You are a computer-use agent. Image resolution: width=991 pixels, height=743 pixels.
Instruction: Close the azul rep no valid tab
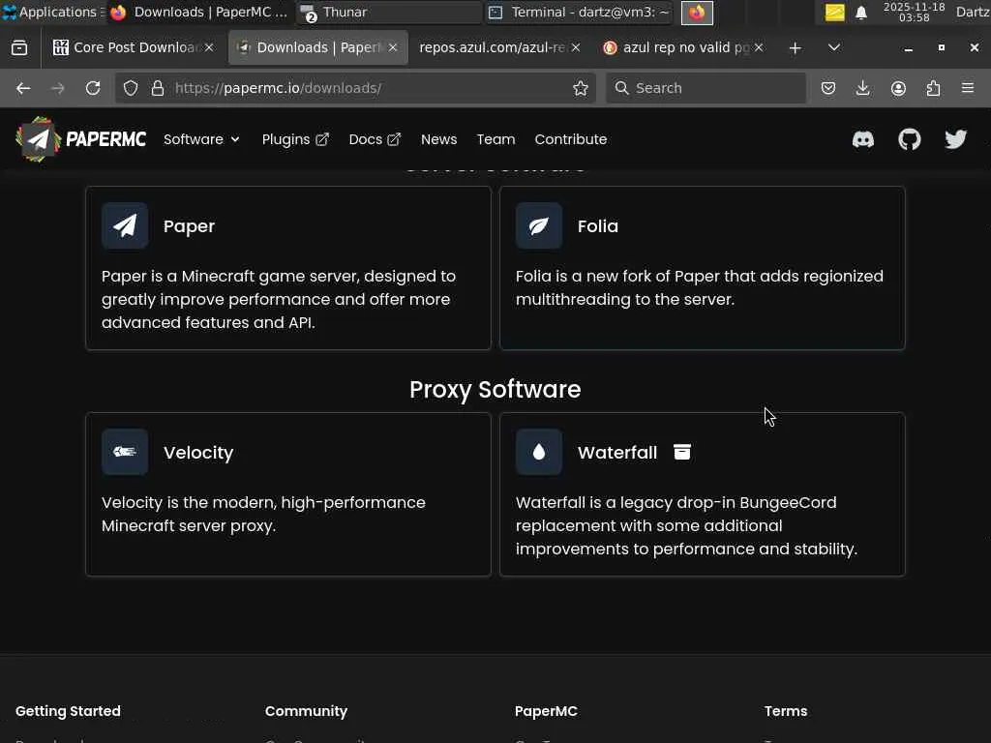point(759,47)
